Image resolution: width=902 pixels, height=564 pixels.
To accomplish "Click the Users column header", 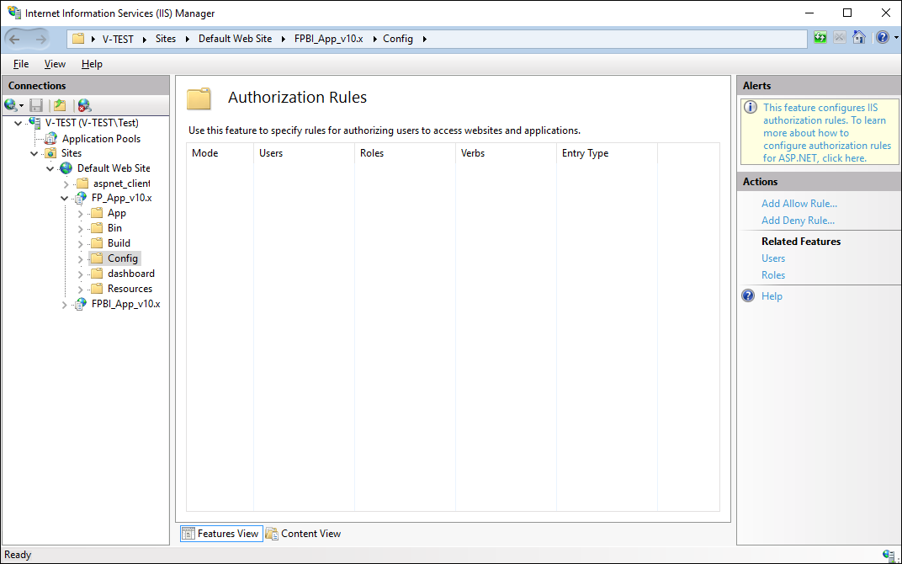I will point(271,153).
